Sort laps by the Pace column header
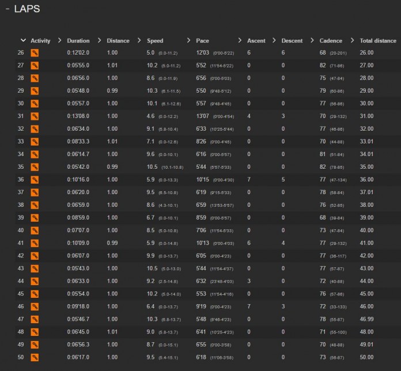The width and height of the screenshot is (401, 371). click(202, 41)
